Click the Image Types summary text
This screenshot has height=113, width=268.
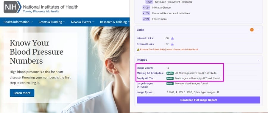click(x=193, y=92)
